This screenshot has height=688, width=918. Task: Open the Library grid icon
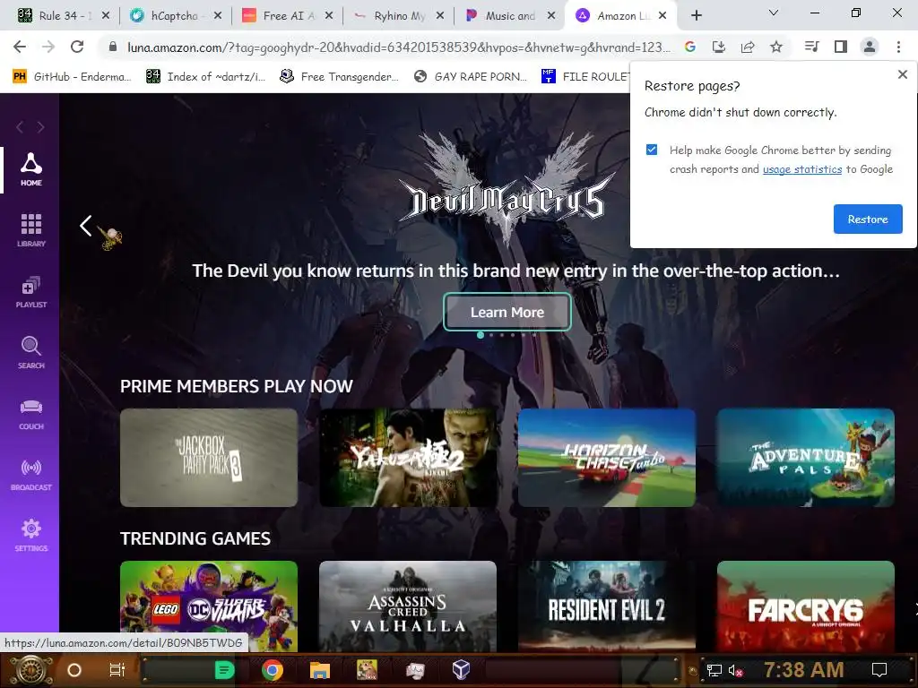click(x=31, y=230)
